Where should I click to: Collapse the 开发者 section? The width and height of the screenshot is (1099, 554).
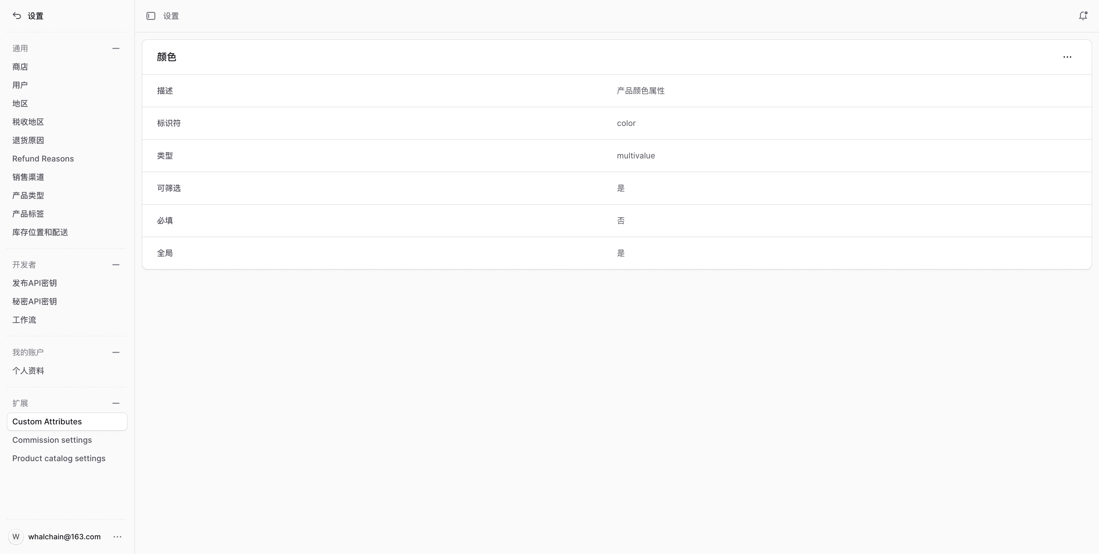(116, 265)
